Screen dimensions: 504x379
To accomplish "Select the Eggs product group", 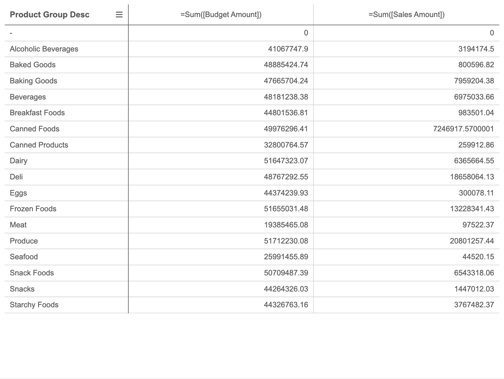I will pyautogui.click(x=18, y=193).
